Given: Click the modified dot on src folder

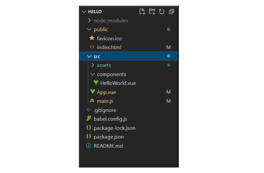Looking at the screenshot, I should pyautogui.click(x=168, y=56).
